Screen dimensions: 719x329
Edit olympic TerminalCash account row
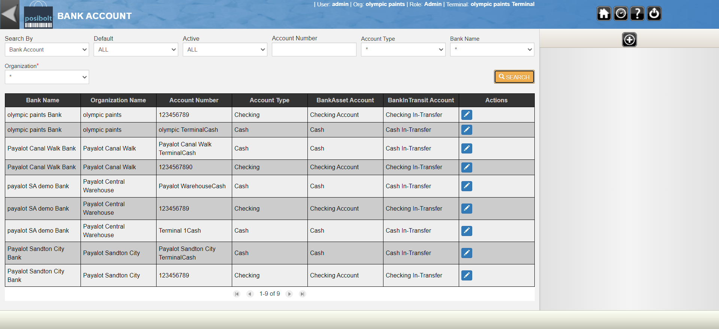[x=467, y=130]
